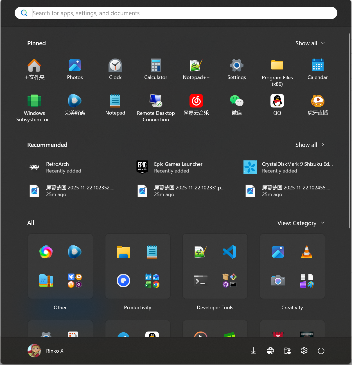Image resolution: width=352 pixels, height=365 pixels.
Task: Change the View: Category option
Action: click(x=301, y=223)
